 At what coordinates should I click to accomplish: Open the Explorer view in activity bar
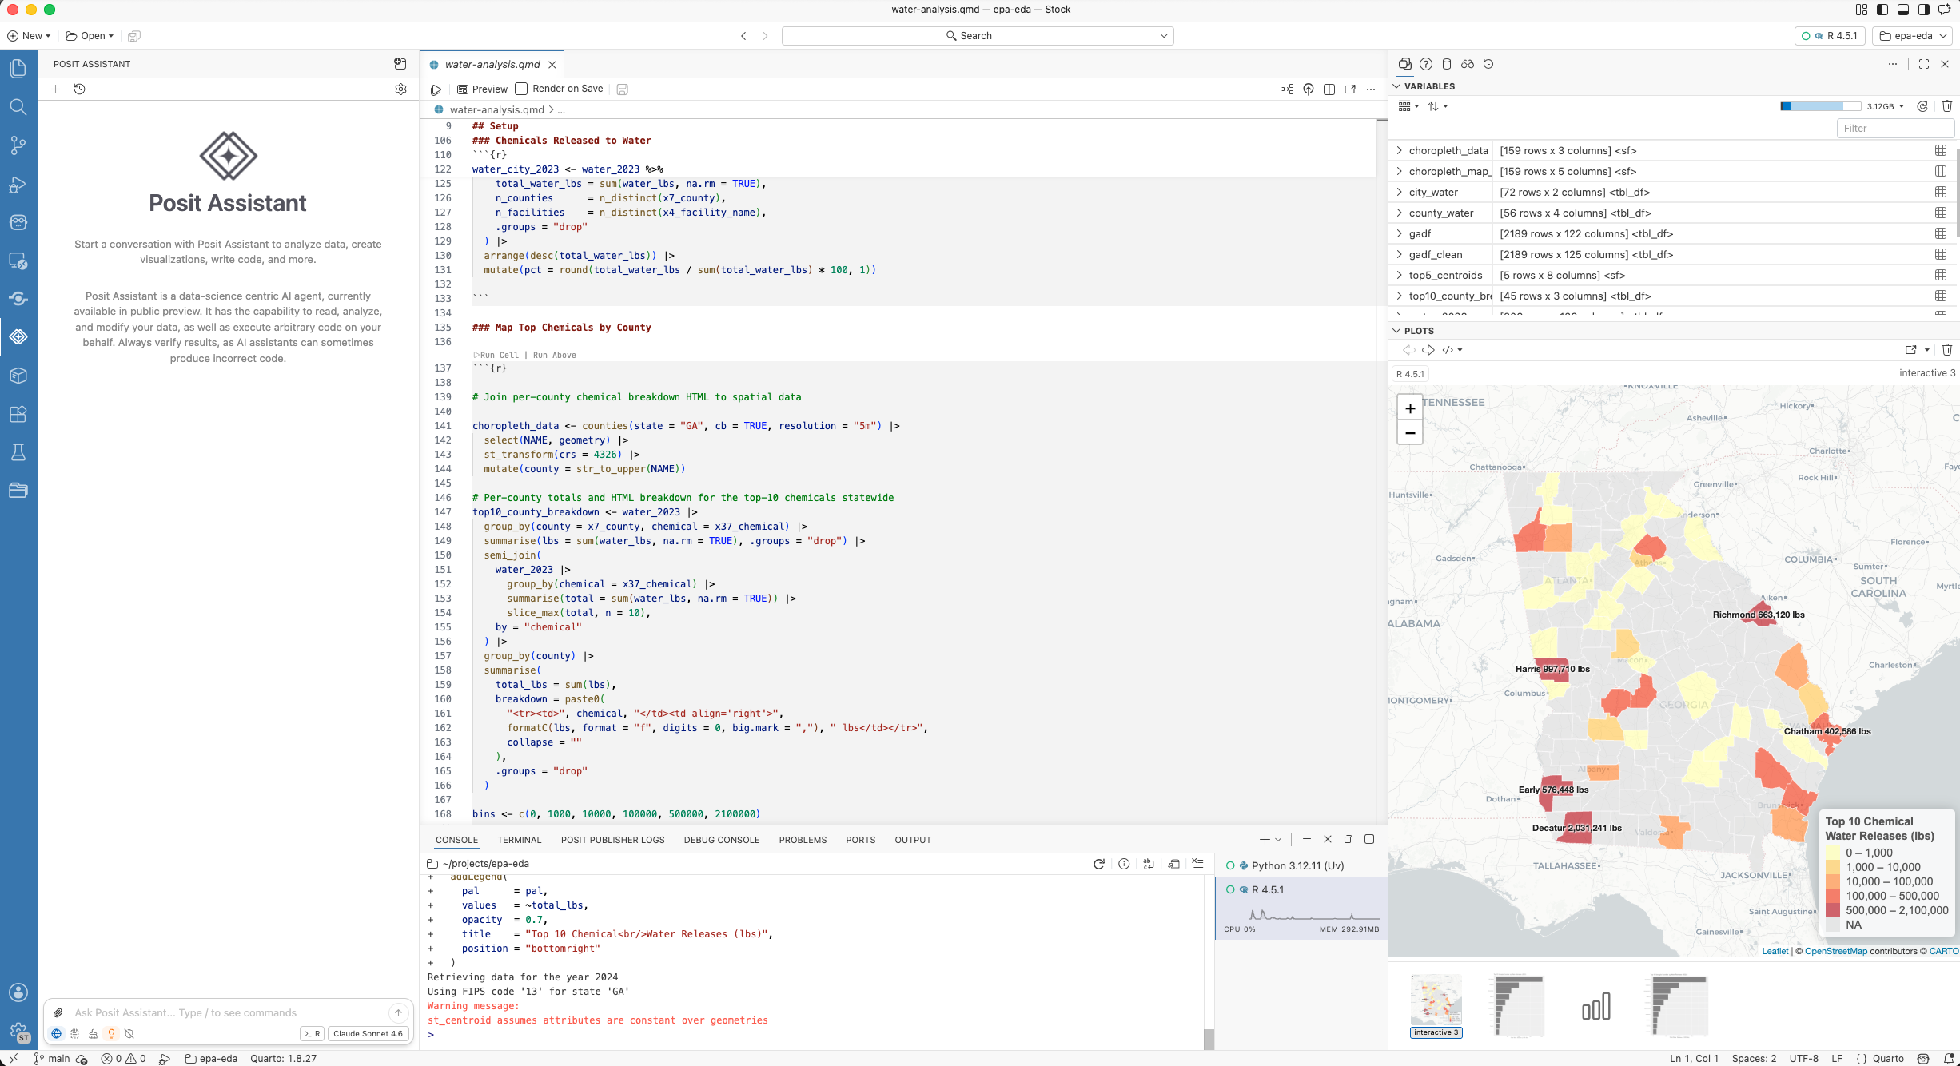(18, 69)
